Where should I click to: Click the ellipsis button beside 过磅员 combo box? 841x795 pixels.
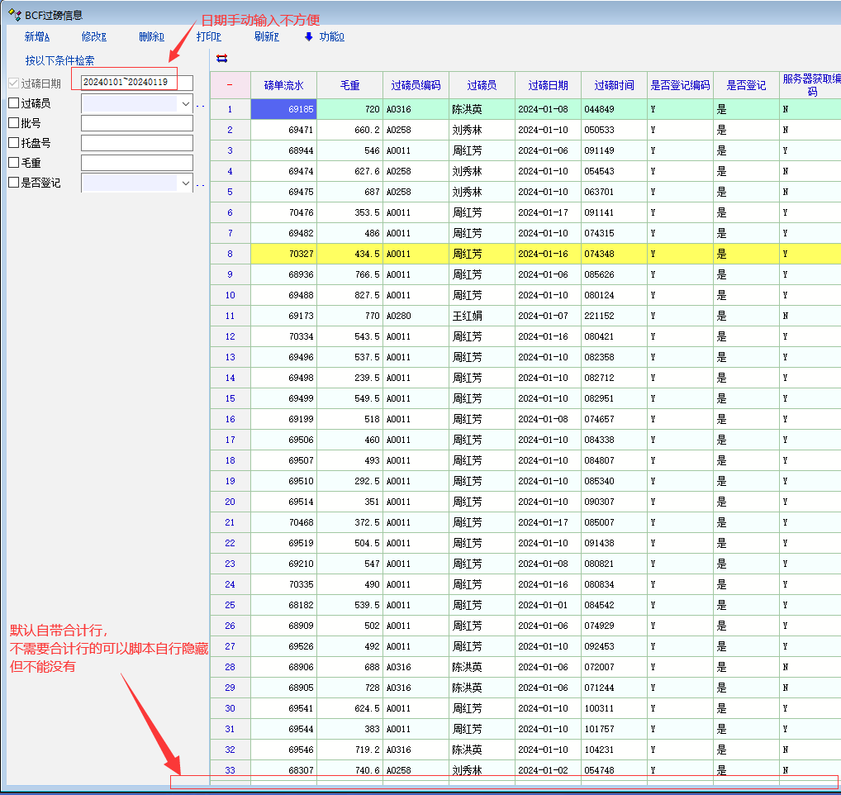click(x=200, y=104)
